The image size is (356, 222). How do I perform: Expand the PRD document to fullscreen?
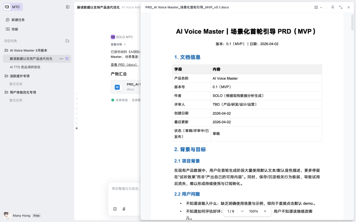(x=341, y=7)
